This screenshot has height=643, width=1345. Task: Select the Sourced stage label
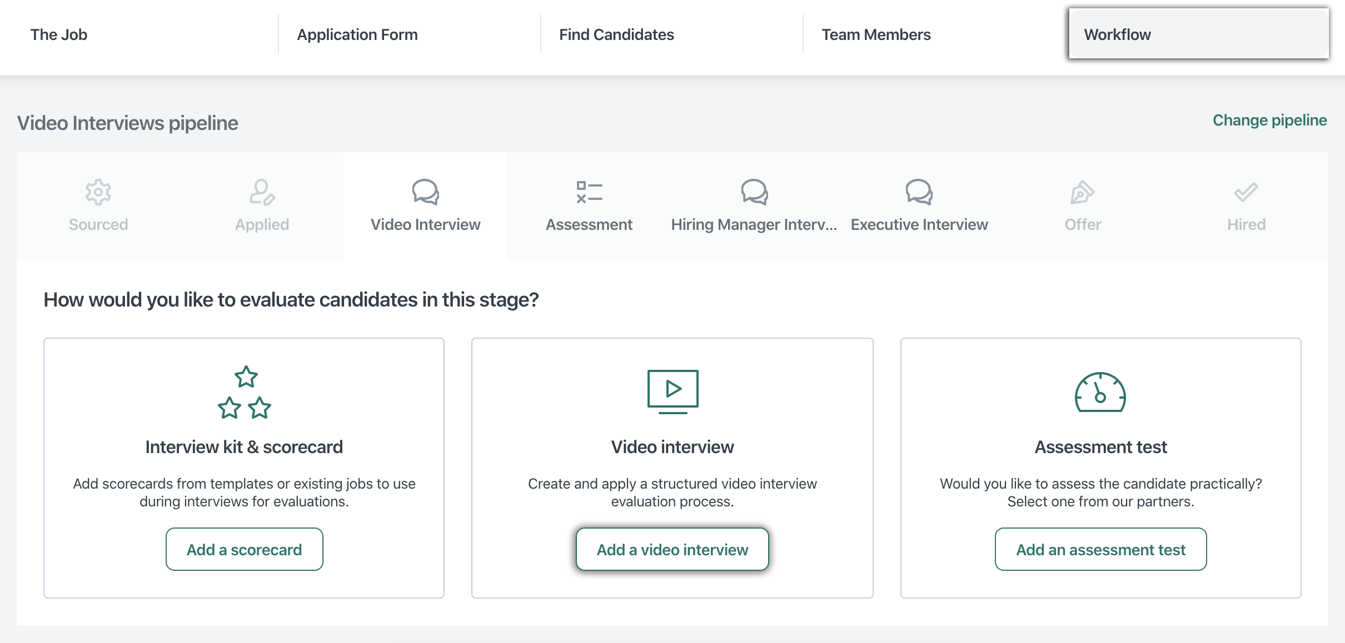pyautogui.click(x=98, y=224)
